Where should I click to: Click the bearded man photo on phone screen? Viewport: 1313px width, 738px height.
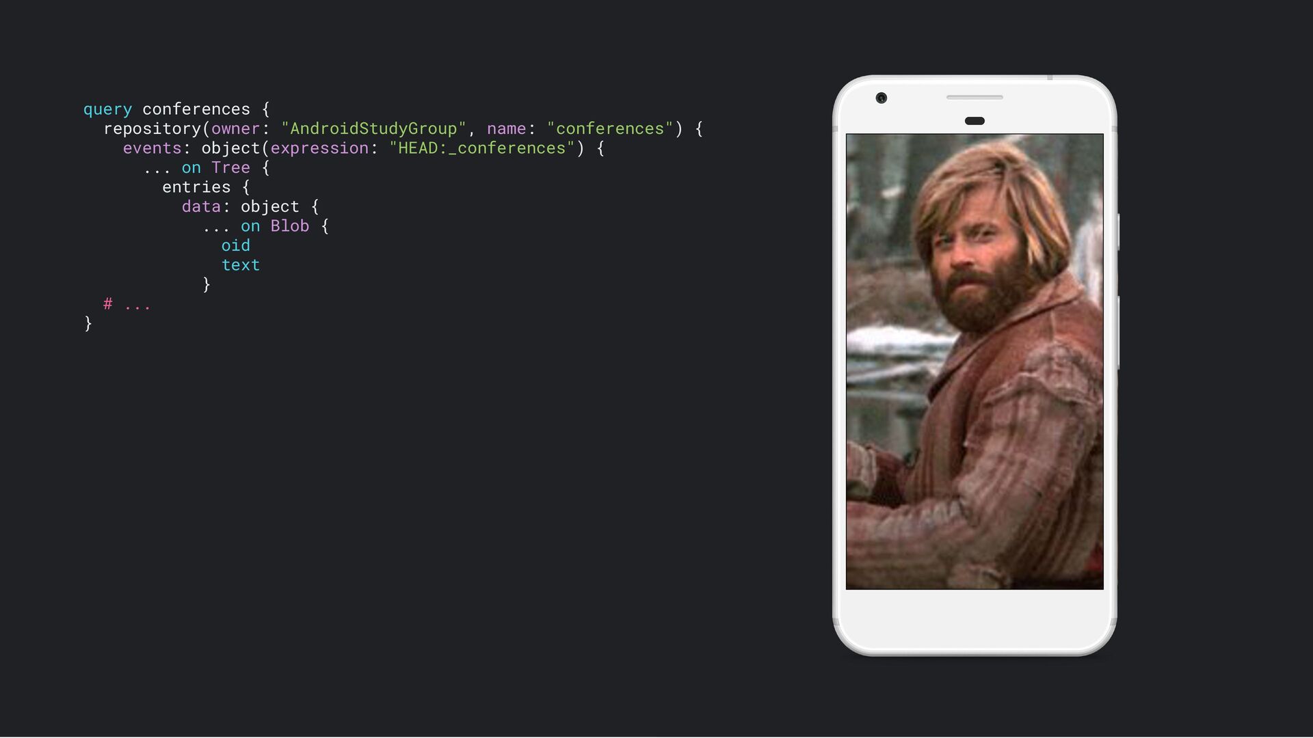pos(974,361)
